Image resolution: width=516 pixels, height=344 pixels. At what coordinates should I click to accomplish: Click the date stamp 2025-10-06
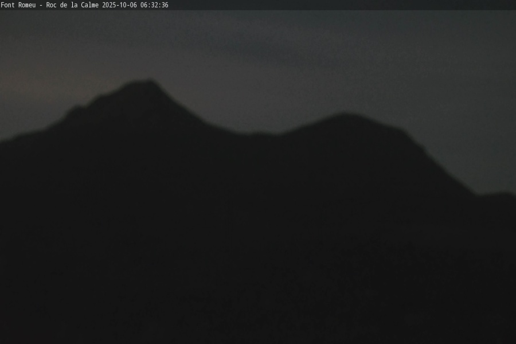(x=120, y=5)
